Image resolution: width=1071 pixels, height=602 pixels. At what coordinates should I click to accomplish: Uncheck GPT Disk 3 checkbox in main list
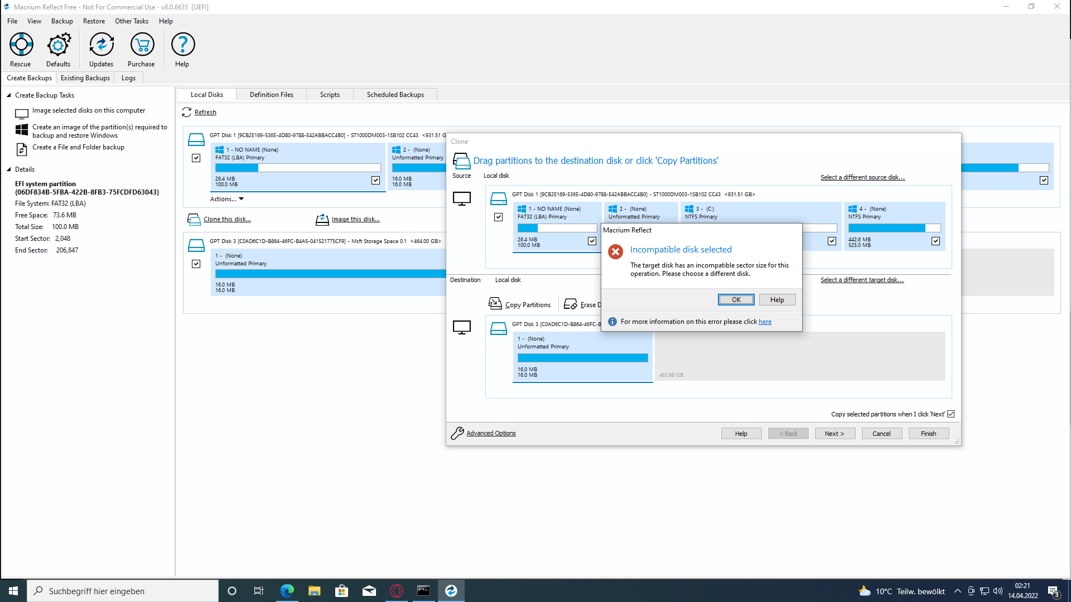[x=196, y=264]
